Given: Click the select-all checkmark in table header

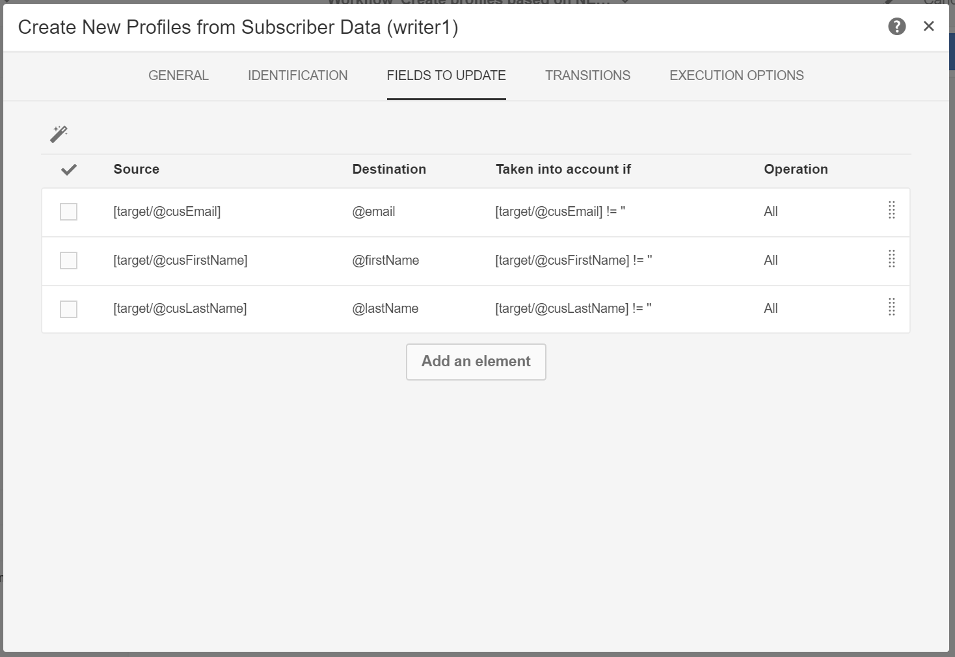Looking at the screenshot, I should click(x=69, y=170).
